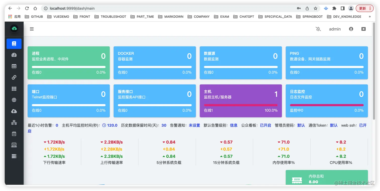Click the white progress bar in the 数据源 card

241,67
